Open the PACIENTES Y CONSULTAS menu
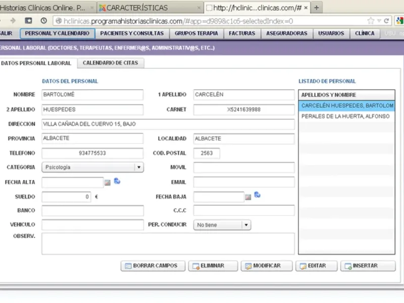Image resolution: width=404 pixels, height=303 pixels. point(132,33)
